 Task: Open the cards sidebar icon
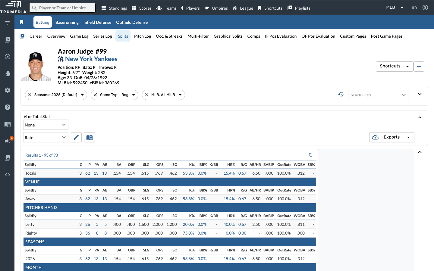(x=8, y=73)
